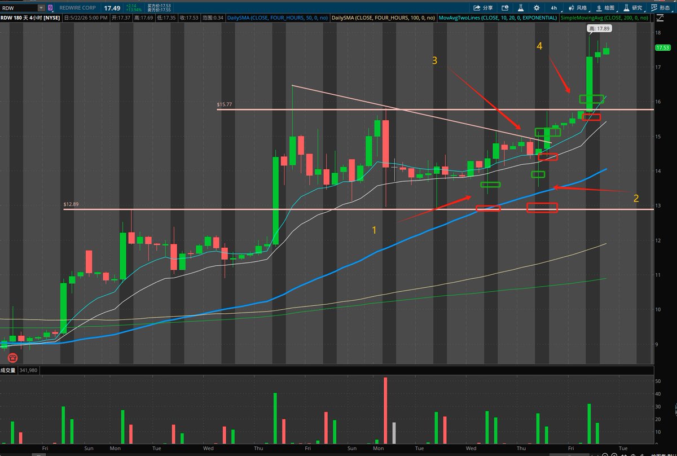This screenshot has height=456, width=677.
Task: Click the 17.53 current price bubble
Action: (662, 49)
